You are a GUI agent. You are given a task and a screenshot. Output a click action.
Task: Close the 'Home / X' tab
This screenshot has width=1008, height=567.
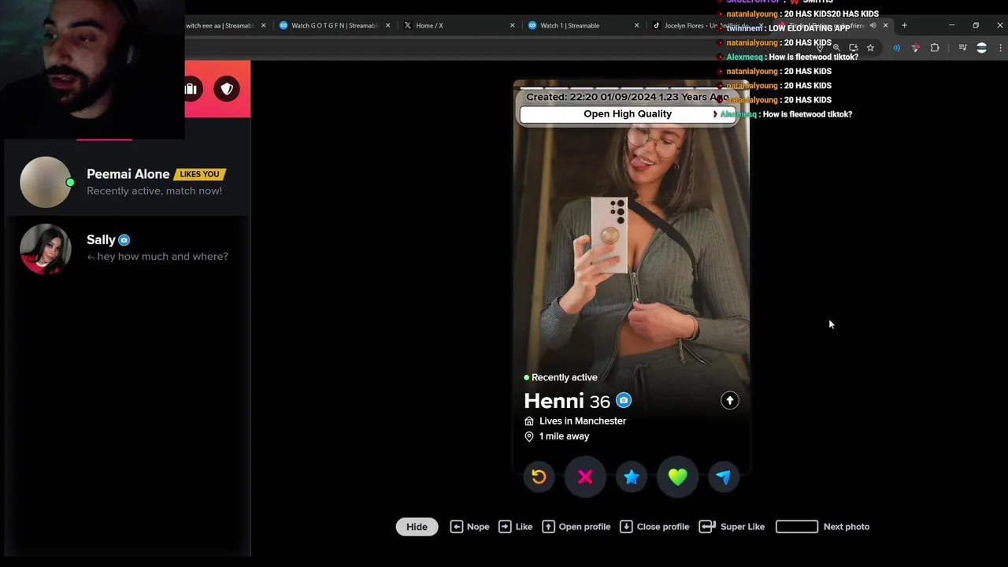512,25
